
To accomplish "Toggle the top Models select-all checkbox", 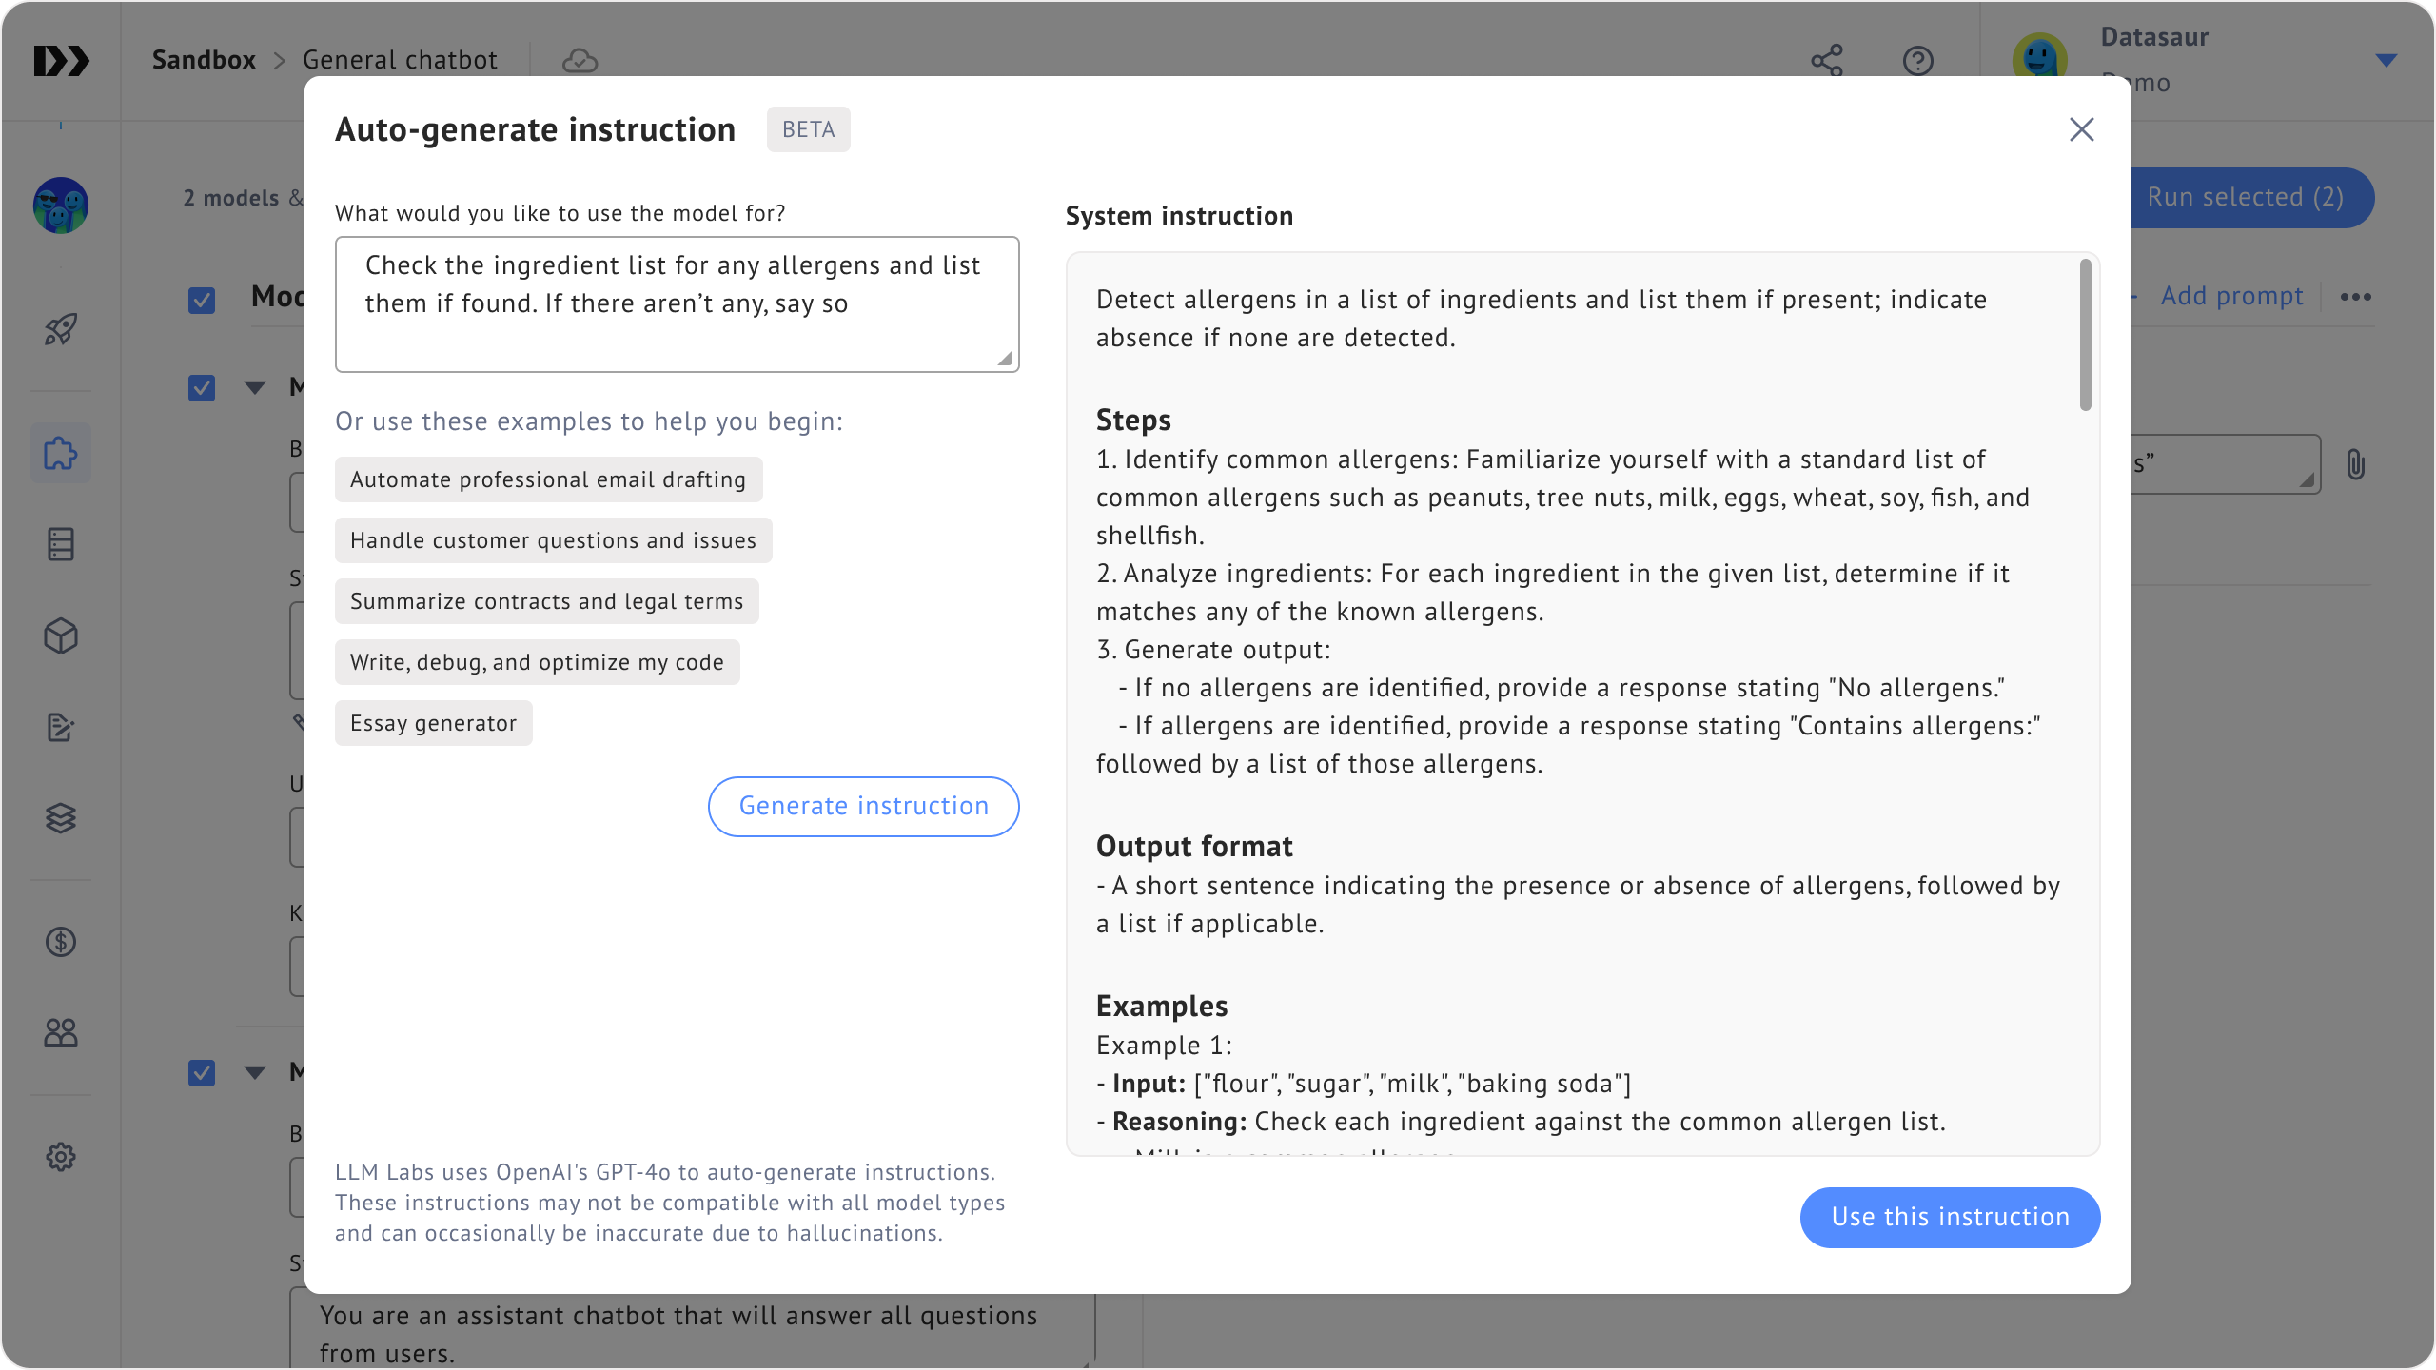I will pos(202,301).
